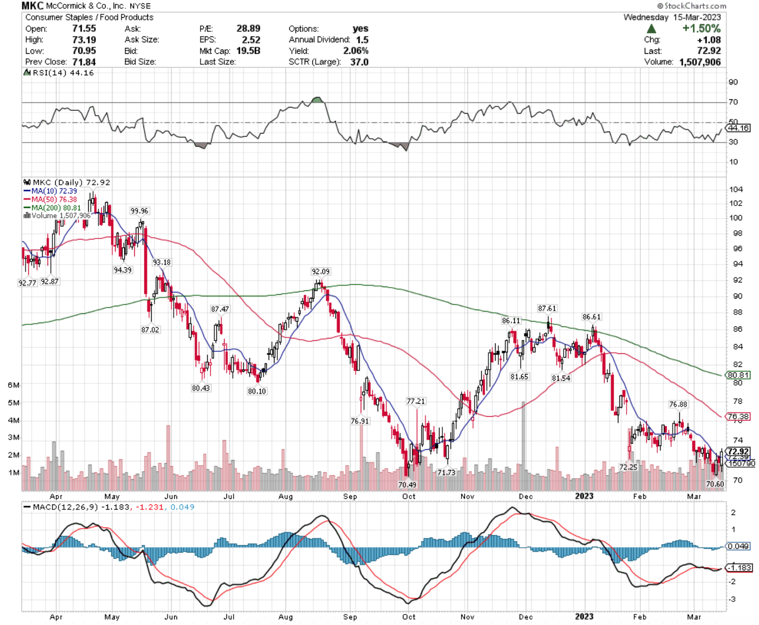Image resolution: width=759 pixels, height=625 pixels.
Task: Click the last price tag 72.92 on axis
Action: (x=738, y=452)
